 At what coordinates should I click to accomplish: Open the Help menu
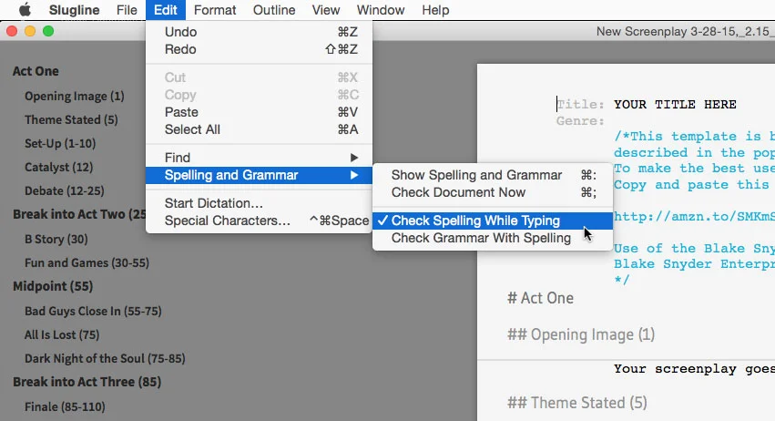[435, 10]
